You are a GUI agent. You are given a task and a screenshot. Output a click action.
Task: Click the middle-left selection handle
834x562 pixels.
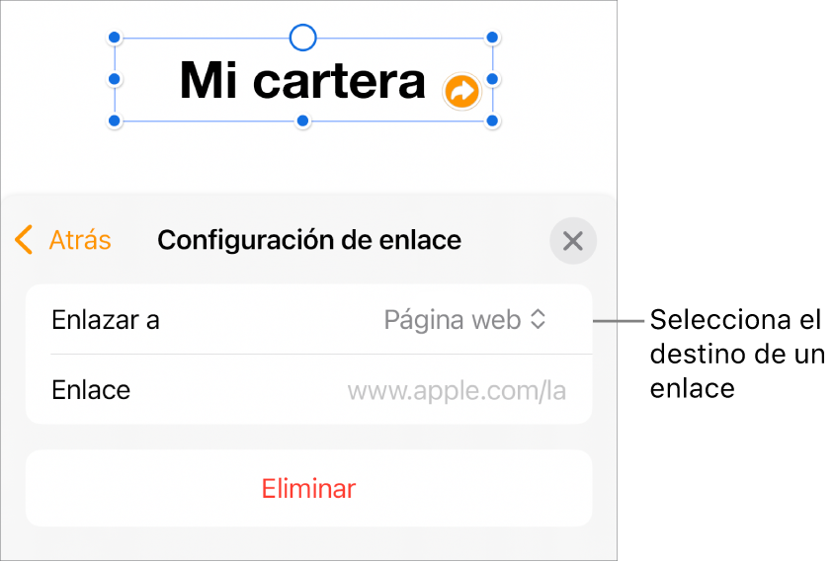tap(114, 79)
